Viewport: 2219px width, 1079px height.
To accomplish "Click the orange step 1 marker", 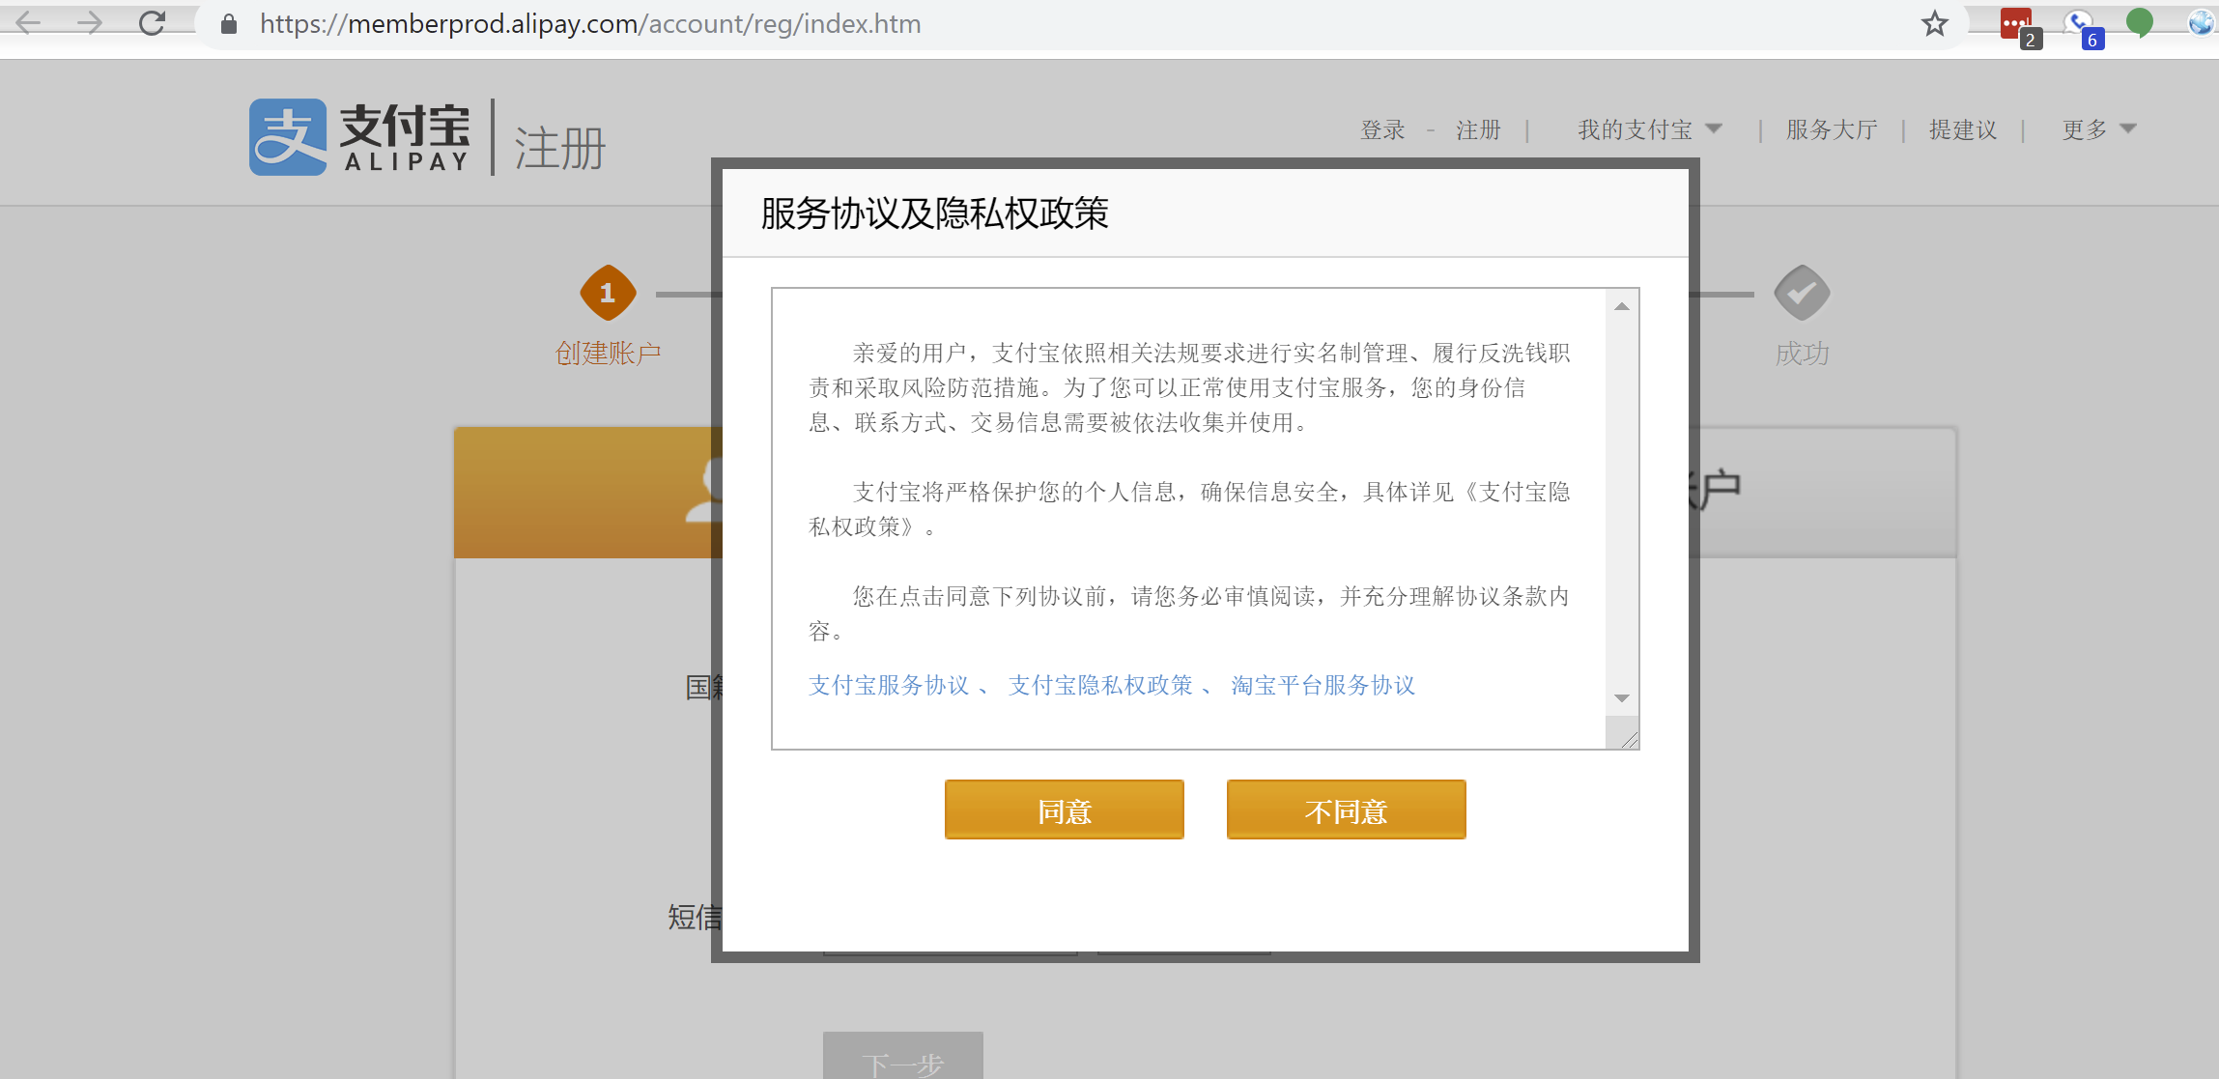I will point(608,293).
